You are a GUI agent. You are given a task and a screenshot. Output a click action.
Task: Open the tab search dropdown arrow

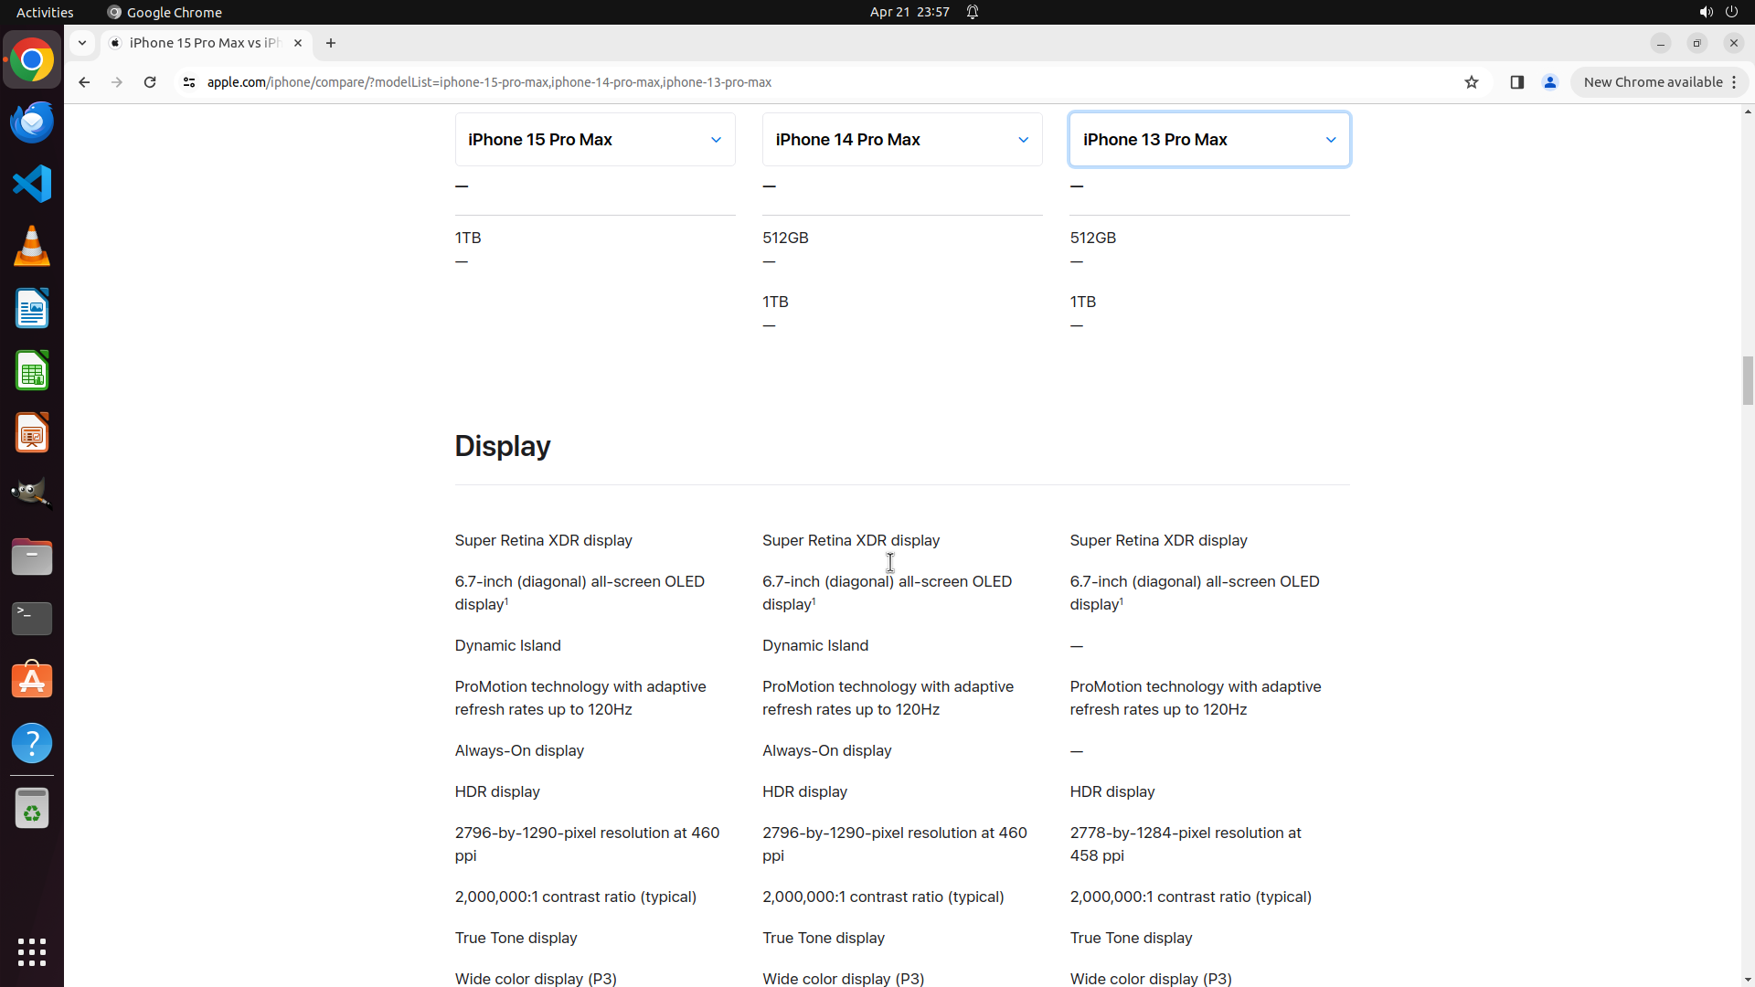coord(82,43)
